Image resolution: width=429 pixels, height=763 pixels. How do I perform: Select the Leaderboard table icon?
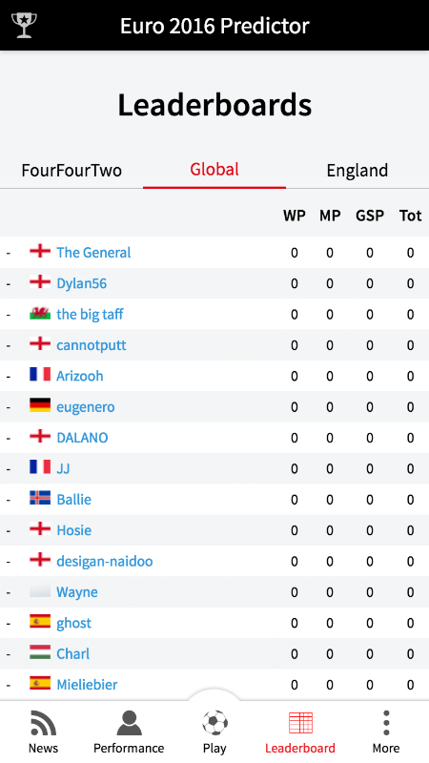coord(300,723)
